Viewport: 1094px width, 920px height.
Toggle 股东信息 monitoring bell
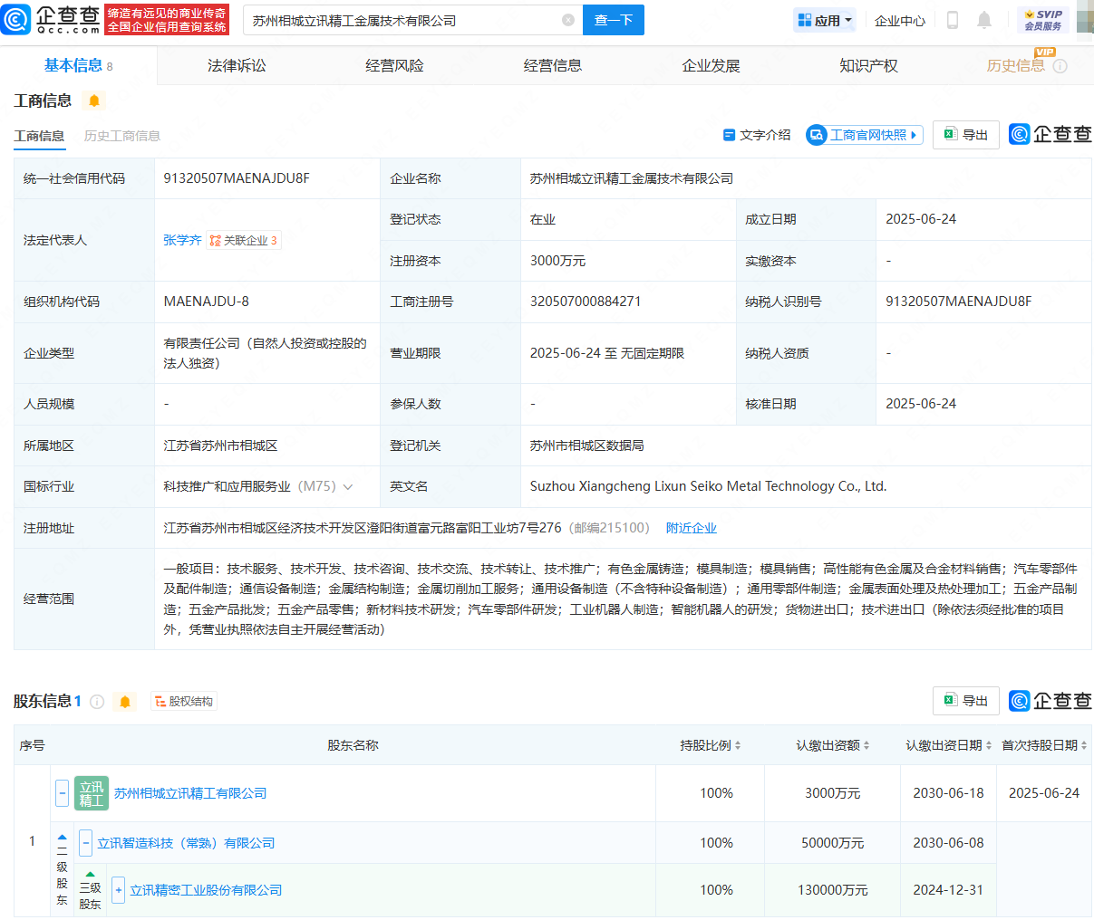point(125,702)
